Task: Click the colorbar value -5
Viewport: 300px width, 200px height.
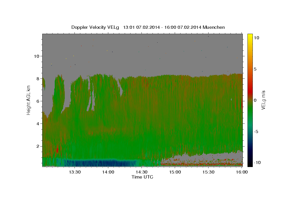Action: [x=256, y=131]
